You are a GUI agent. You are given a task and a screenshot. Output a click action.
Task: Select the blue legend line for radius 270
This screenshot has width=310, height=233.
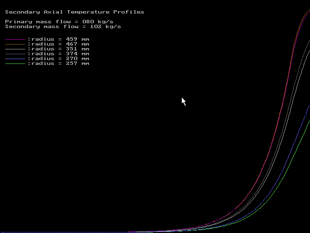pyautogui.click(x=15, y=59)
